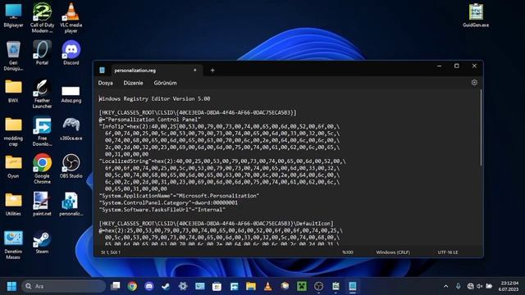Select OBS Studio desktop shortcut
The width and height of the screenshot is (525, 295).
click(71, 166)
